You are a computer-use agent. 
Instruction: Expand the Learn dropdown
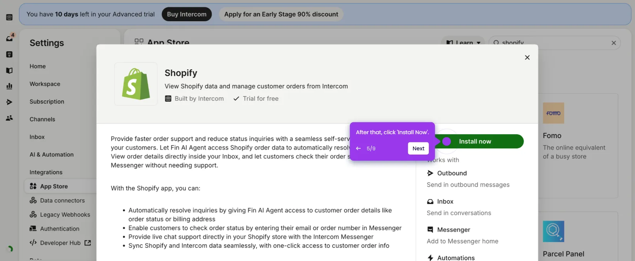(463, 43)
